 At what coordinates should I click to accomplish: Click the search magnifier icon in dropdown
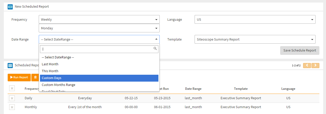(155, 48)
